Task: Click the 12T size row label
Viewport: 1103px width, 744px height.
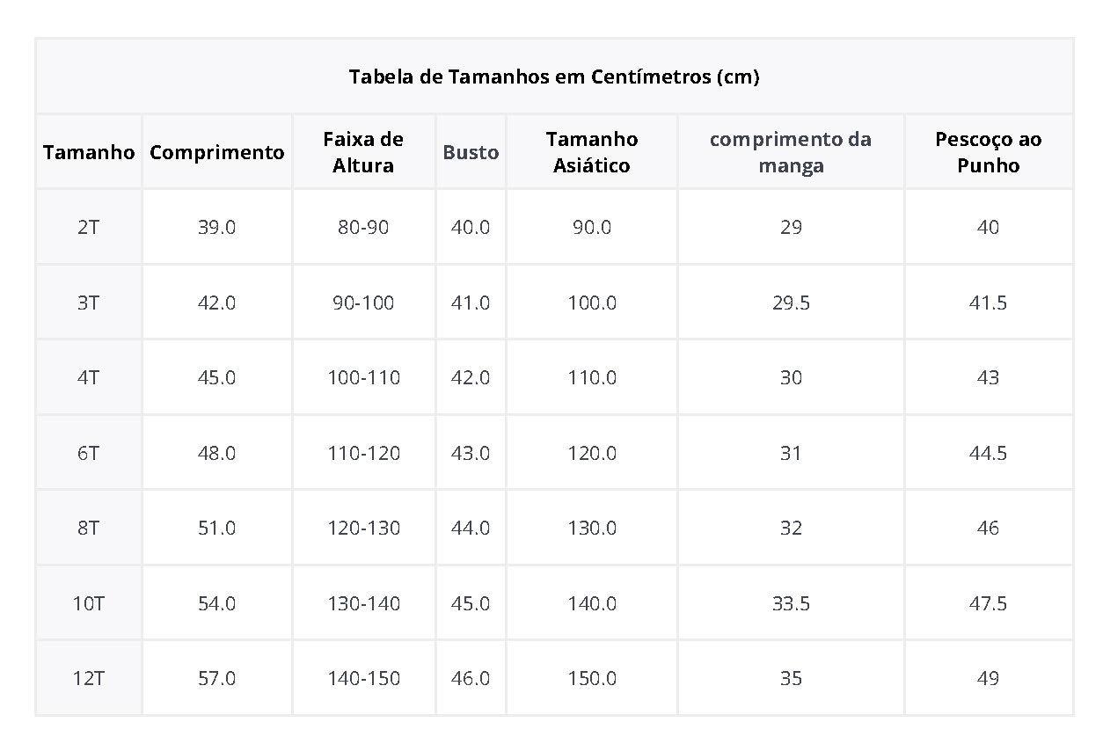Action: tap(88, 678)
